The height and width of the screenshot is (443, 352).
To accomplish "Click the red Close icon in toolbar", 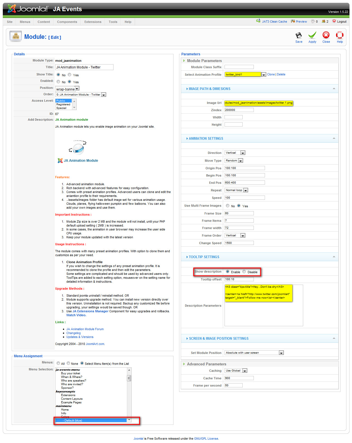I will [326, 35].
